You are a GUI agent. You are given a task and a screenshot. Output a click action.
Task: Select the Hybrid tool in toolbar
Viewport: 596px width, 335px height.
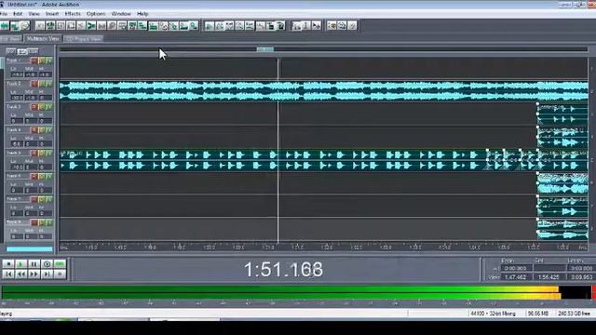pos(296,26)
